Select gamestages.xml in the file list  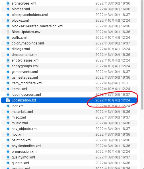(x=25, y=78)
